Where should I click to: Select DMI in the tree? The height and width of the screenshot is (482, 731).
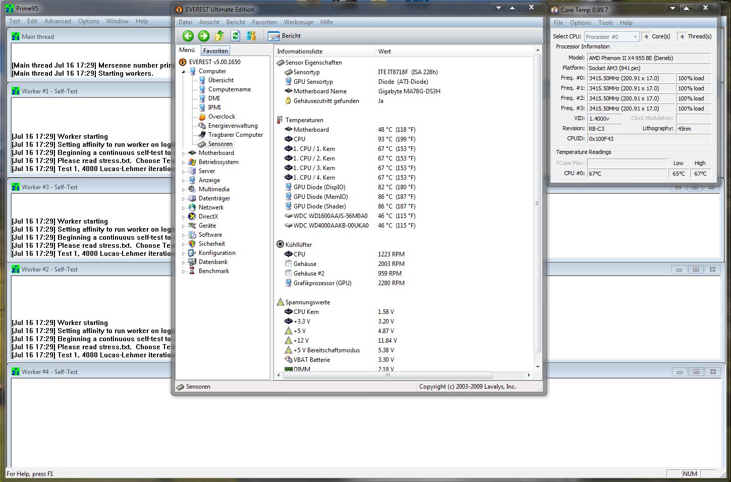point(214,98)
